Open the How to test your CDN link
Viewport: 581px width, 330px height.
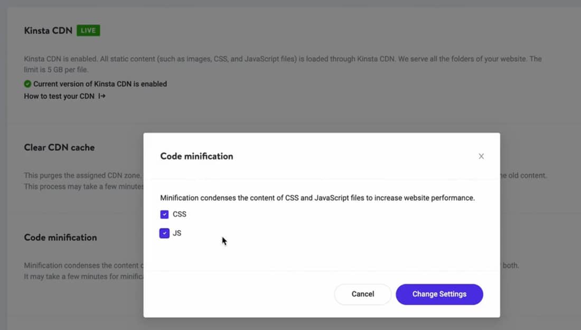tap(60, 96)
